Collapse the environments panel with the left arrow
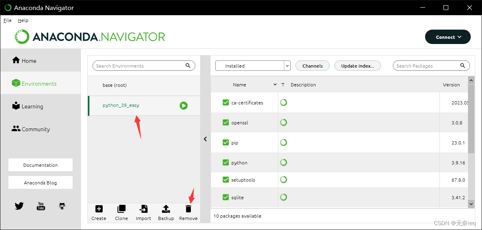Image resolution: width=482 pixels, height=230 pixels. tap(205, 139)
